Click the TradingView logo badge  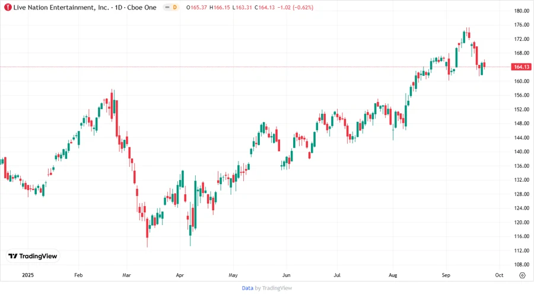(x=33, y=256)
